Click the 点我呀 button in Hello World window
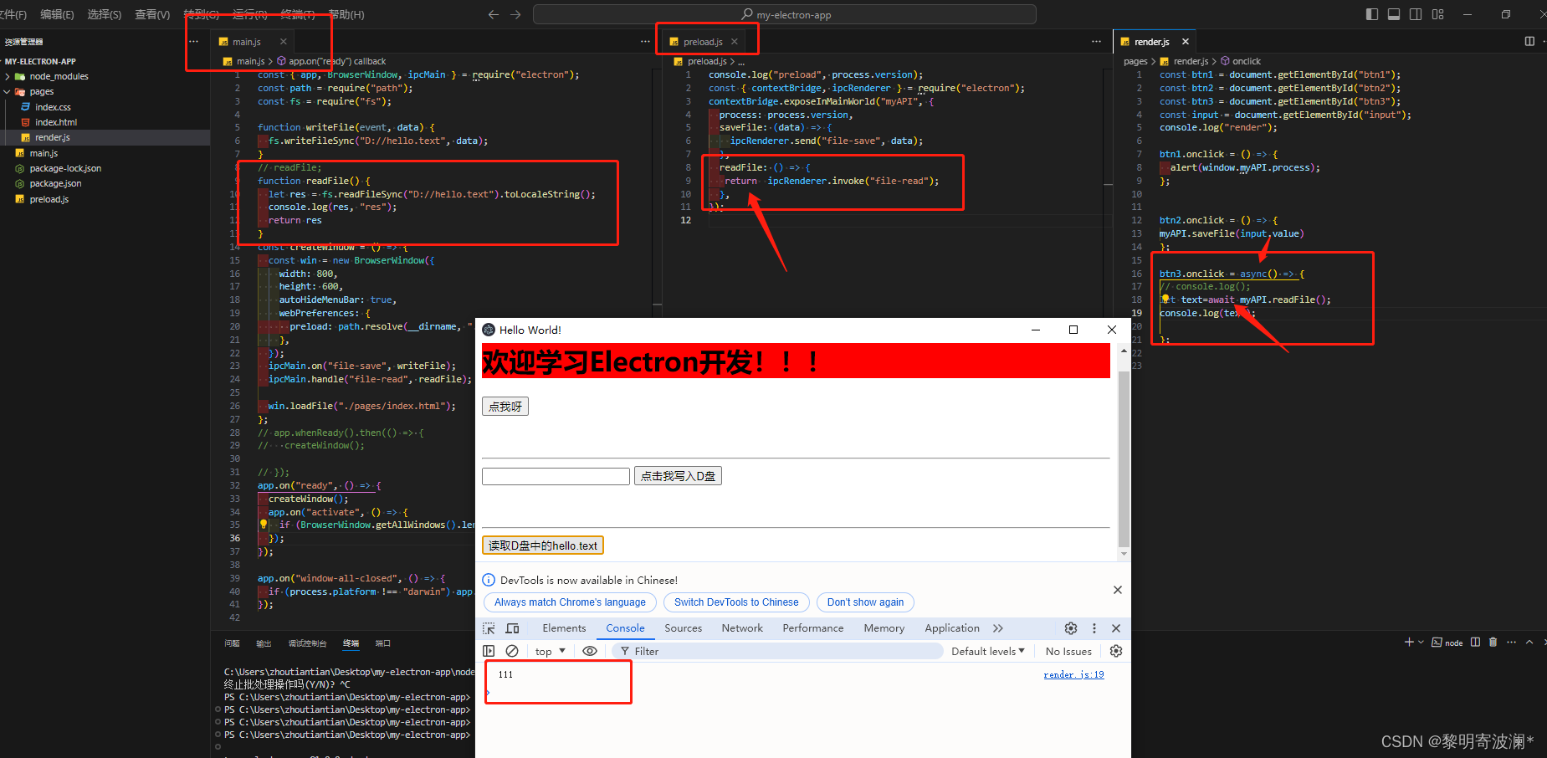The width and height of the screenshot is (1547, 758). [505, 407]
